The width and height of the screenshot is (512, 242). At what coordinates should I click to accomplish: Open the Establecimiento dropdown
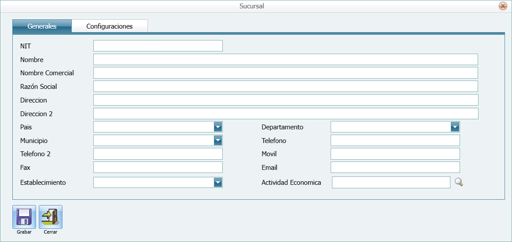point(218,183)
